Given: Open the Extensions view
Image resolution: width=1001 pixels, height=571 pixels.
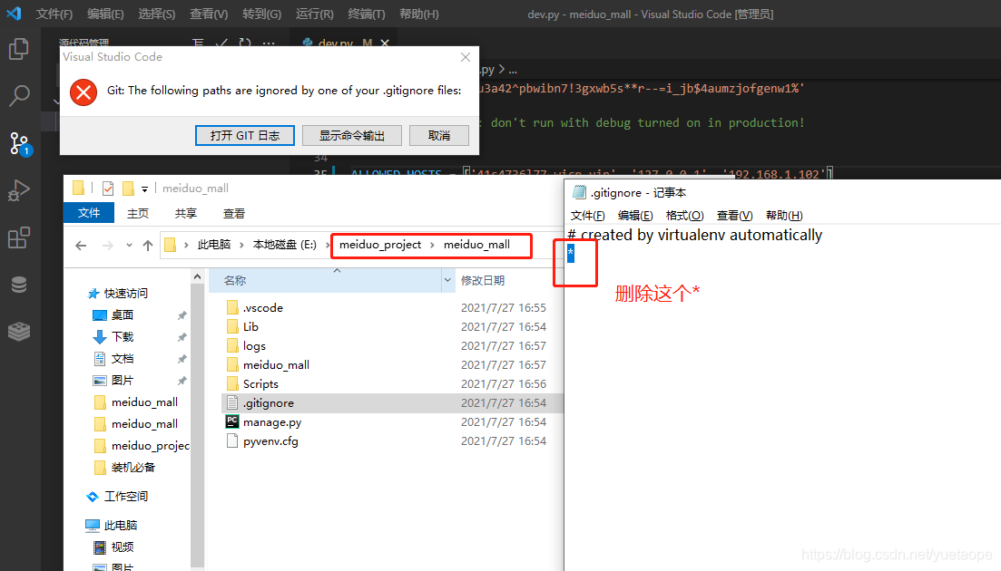Looking at the screenshot, I should [19, 237].
